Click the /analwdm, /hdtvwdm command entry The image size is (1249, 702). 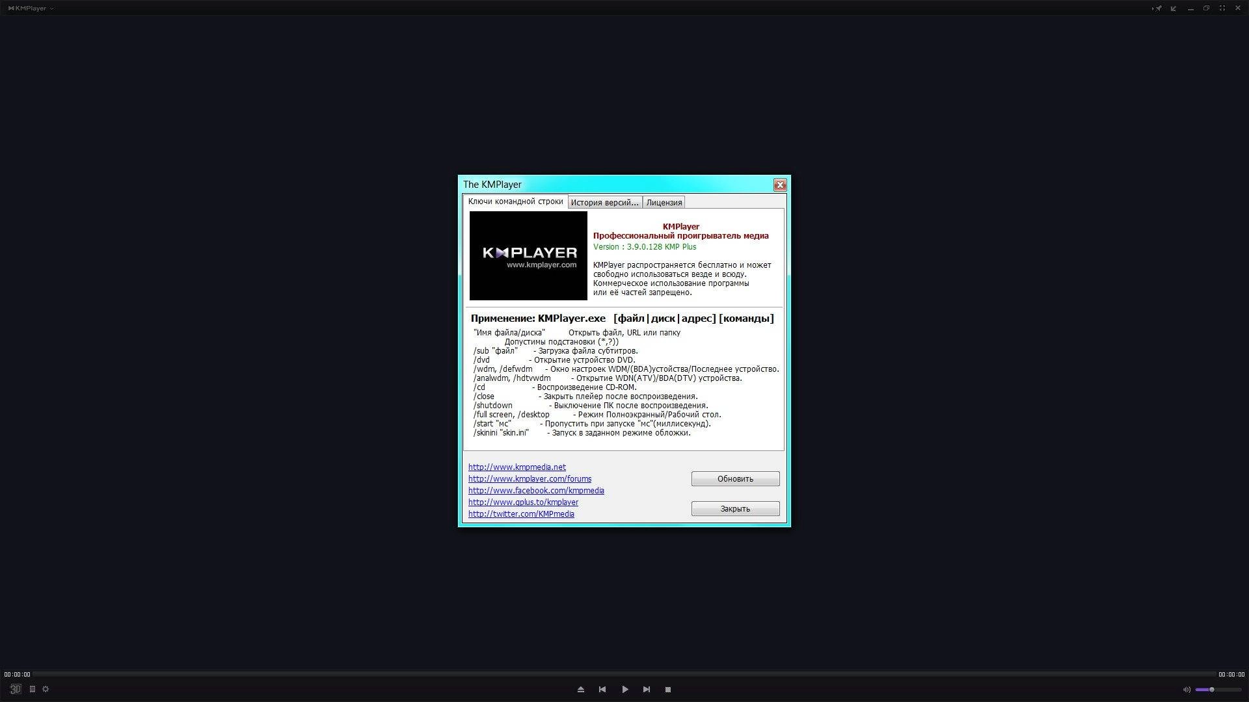[608, 378]
